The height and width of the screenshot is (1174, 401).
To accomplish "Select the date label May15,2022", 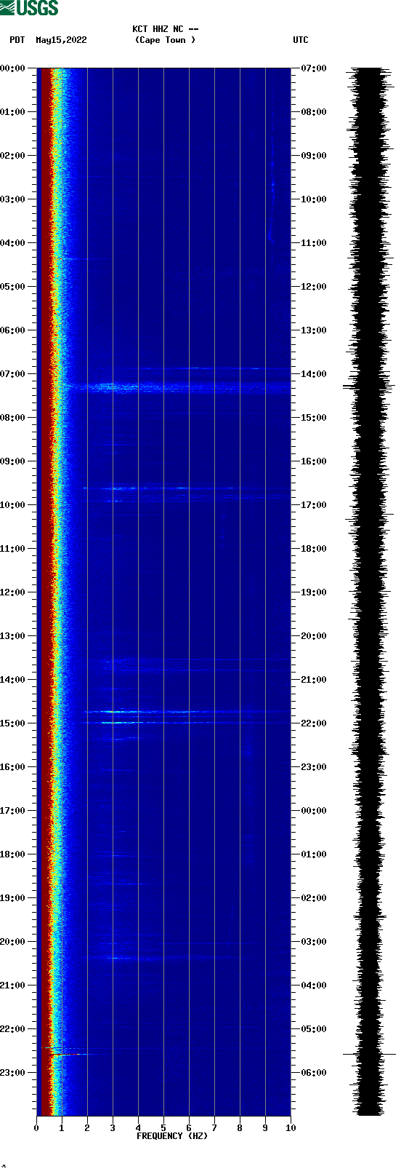I will pyautogui.click(x=62, y=40).
